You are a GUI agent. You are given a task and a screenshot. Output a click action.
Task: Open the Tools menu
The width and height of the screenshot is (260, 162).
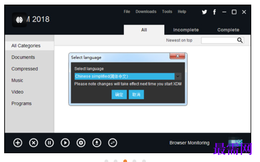coord(167,12)
